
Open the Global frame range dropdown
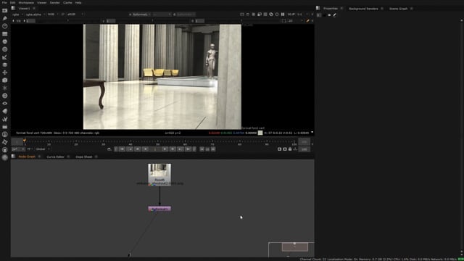43,149
